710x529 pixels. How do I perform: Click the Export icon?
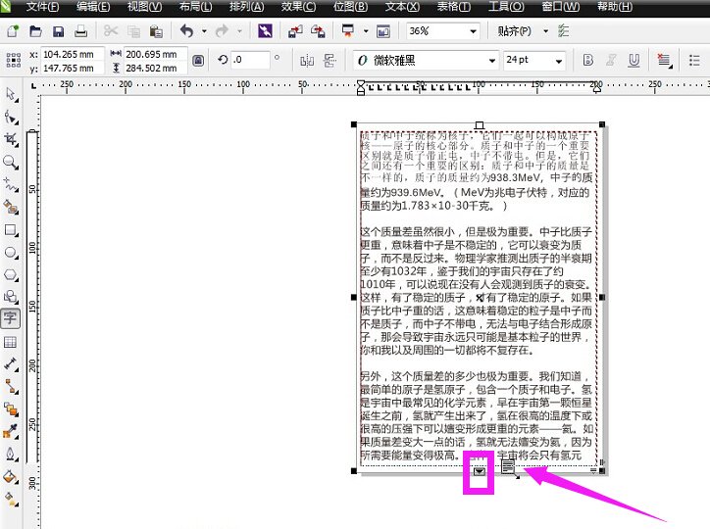[x=318, y=30]
